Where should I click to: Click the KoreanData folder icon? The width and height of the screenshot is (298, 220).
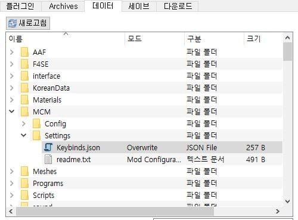pos(24,88)
